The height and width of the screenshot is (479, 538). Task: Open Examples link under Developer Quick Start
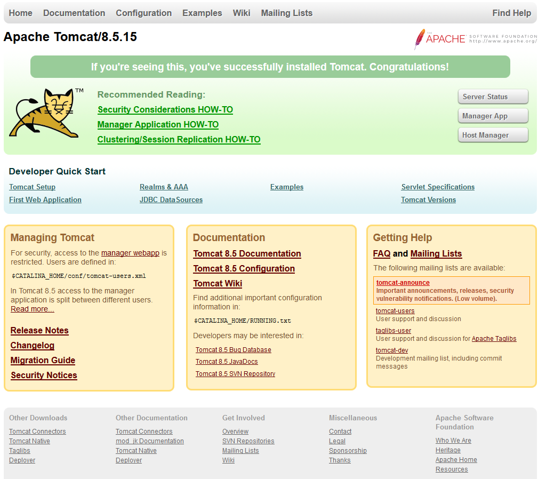point(287,187)
